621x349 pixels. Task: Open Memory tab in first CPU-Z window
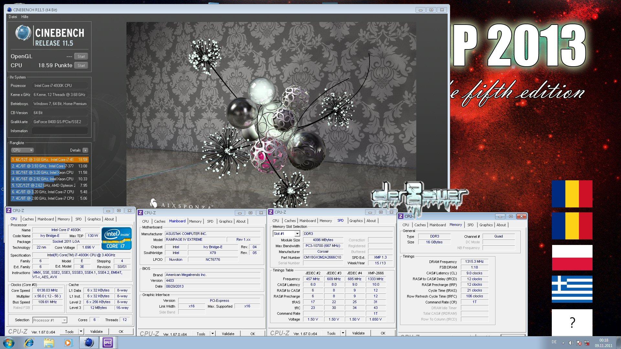(x=64, y=219)
